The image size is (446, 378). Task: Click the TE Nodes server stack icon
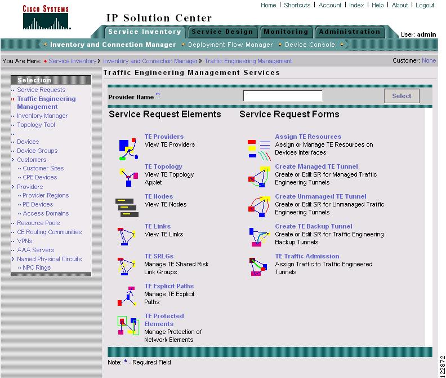pos(127,208)
